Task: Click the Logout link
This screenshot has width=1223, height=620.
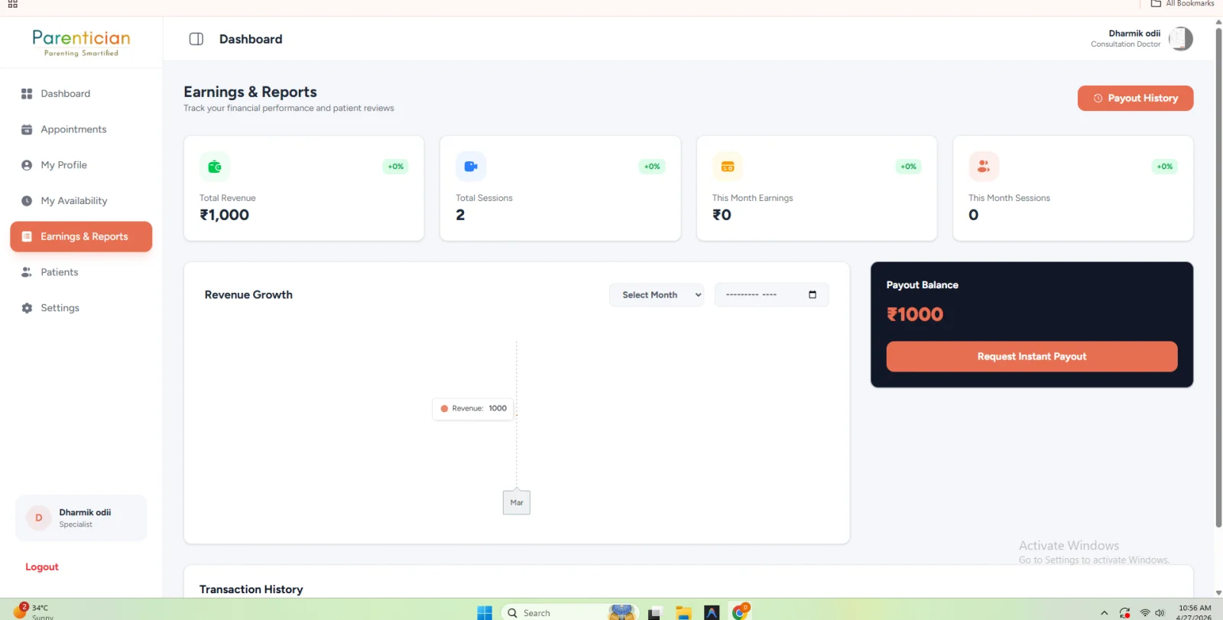Action: (x=42, y=566)
